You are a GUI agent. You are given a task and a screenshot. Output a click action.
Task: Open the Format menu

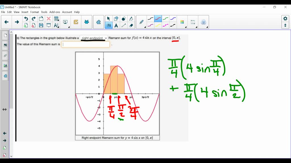point(34,12)
